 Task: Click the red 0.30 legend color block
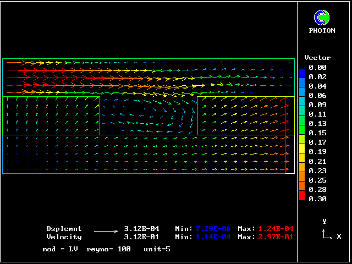(302, 195)
